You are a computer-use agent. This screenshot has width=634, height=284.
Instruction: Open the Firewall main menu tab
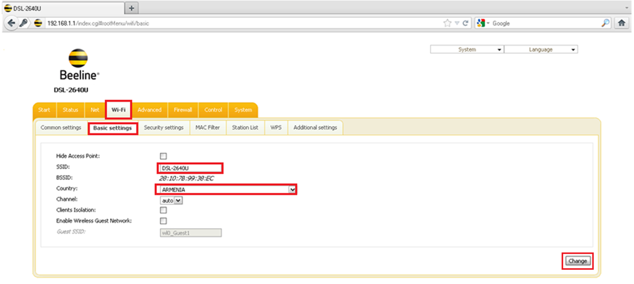coord(182,110)
